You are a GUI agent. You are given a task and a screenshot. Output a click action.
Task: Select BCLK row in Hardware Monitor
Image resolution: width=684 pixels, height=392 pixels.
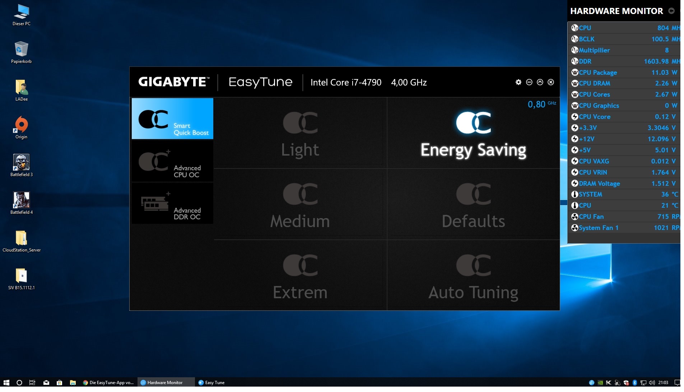[625, 39]
